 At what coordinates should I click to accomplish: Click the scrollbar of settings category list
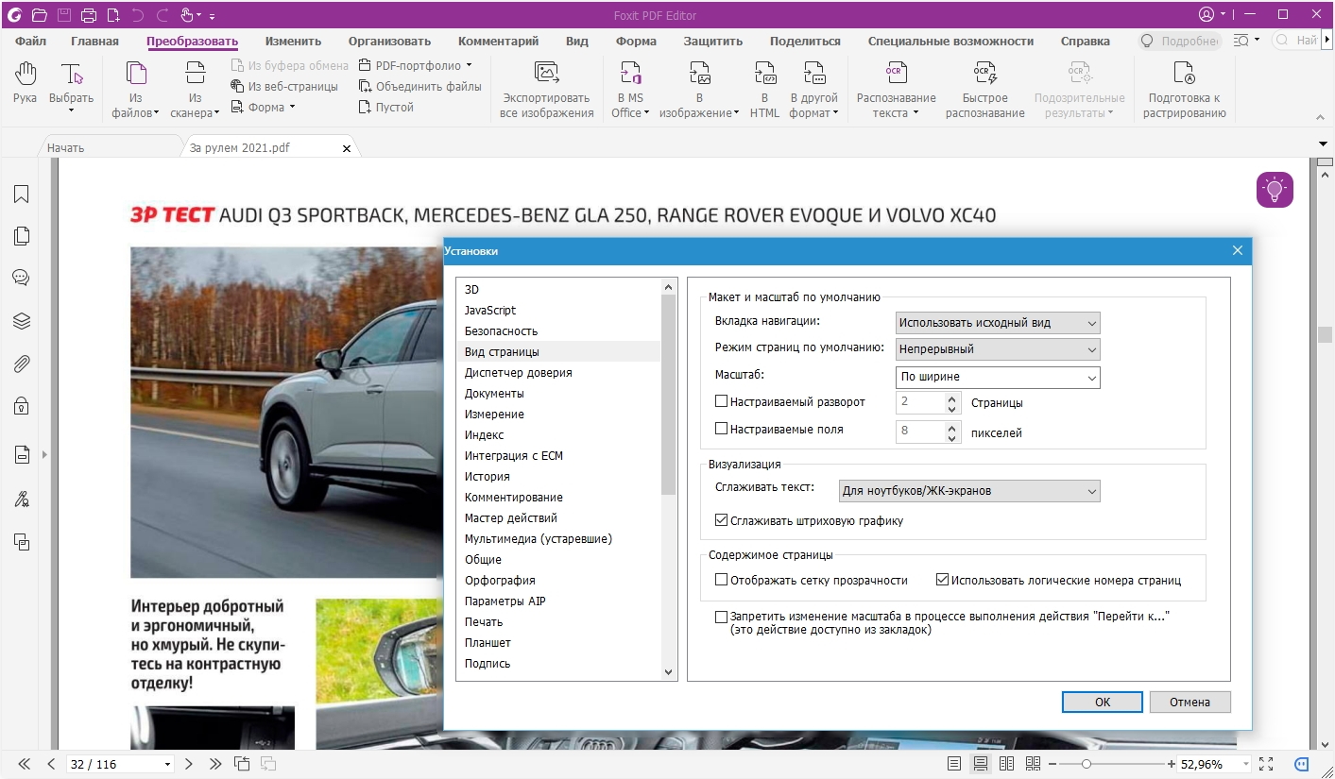click(x=669, y=395)
